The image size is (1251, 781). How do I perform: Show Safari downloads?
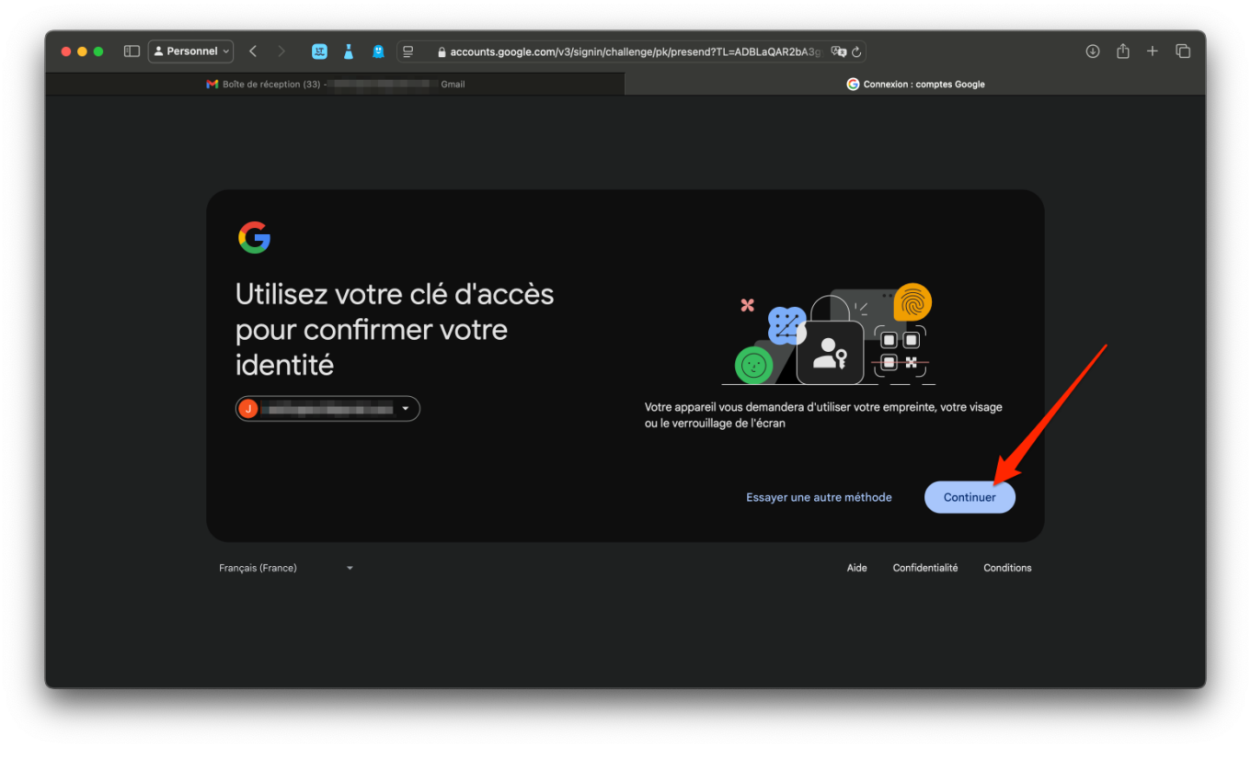click(1093, 51)
